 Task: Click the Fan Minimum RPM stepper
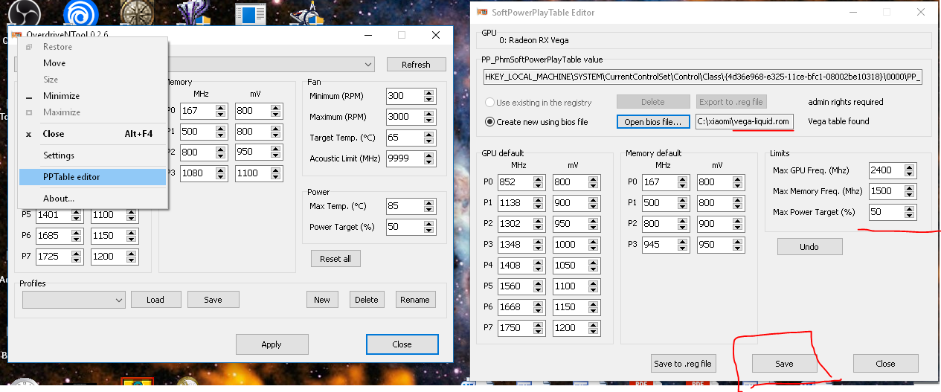[428, 96]
